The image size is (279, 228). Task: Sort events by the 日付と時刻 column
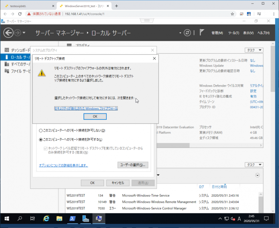219,187
